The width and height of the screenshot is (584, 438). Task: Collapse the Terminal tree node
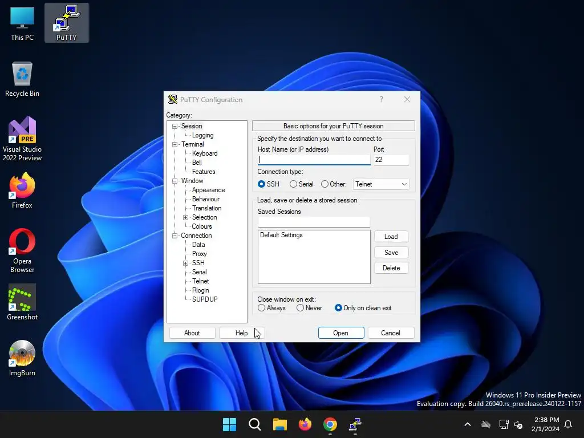point(175,144)
